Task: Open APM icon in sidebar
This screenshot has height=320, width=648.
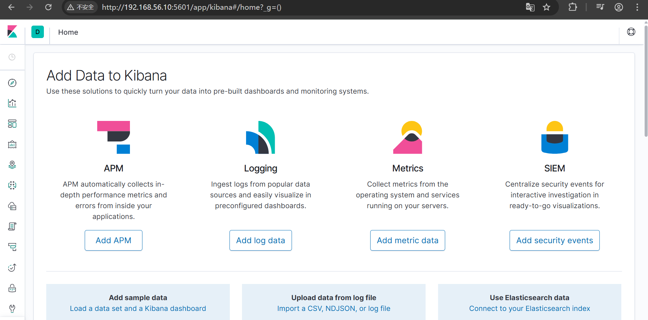Action: coord(12,247)
